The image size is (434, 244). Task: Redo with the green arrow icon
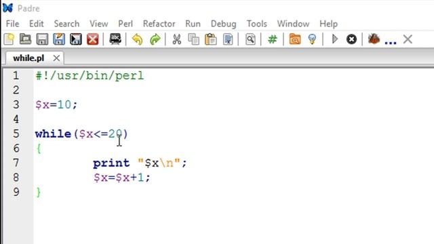click(x=155, y=39)
